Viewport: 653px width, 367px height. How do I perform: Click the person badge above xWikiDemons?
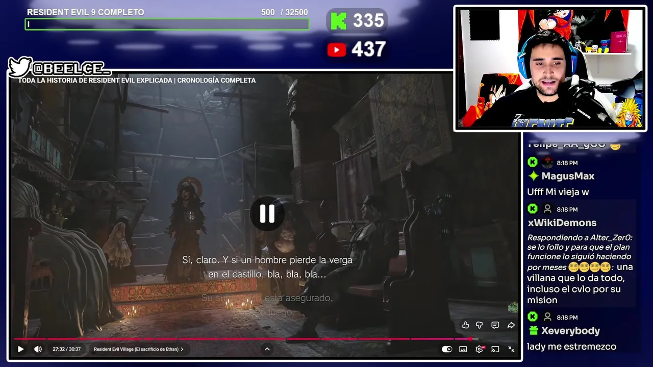(547, 209)
